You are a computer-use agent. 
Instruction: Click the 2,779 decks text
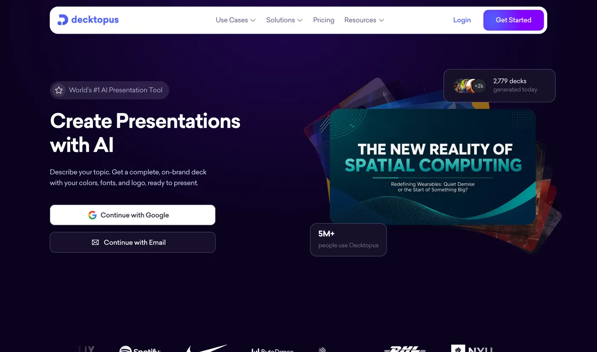(510, 81)
